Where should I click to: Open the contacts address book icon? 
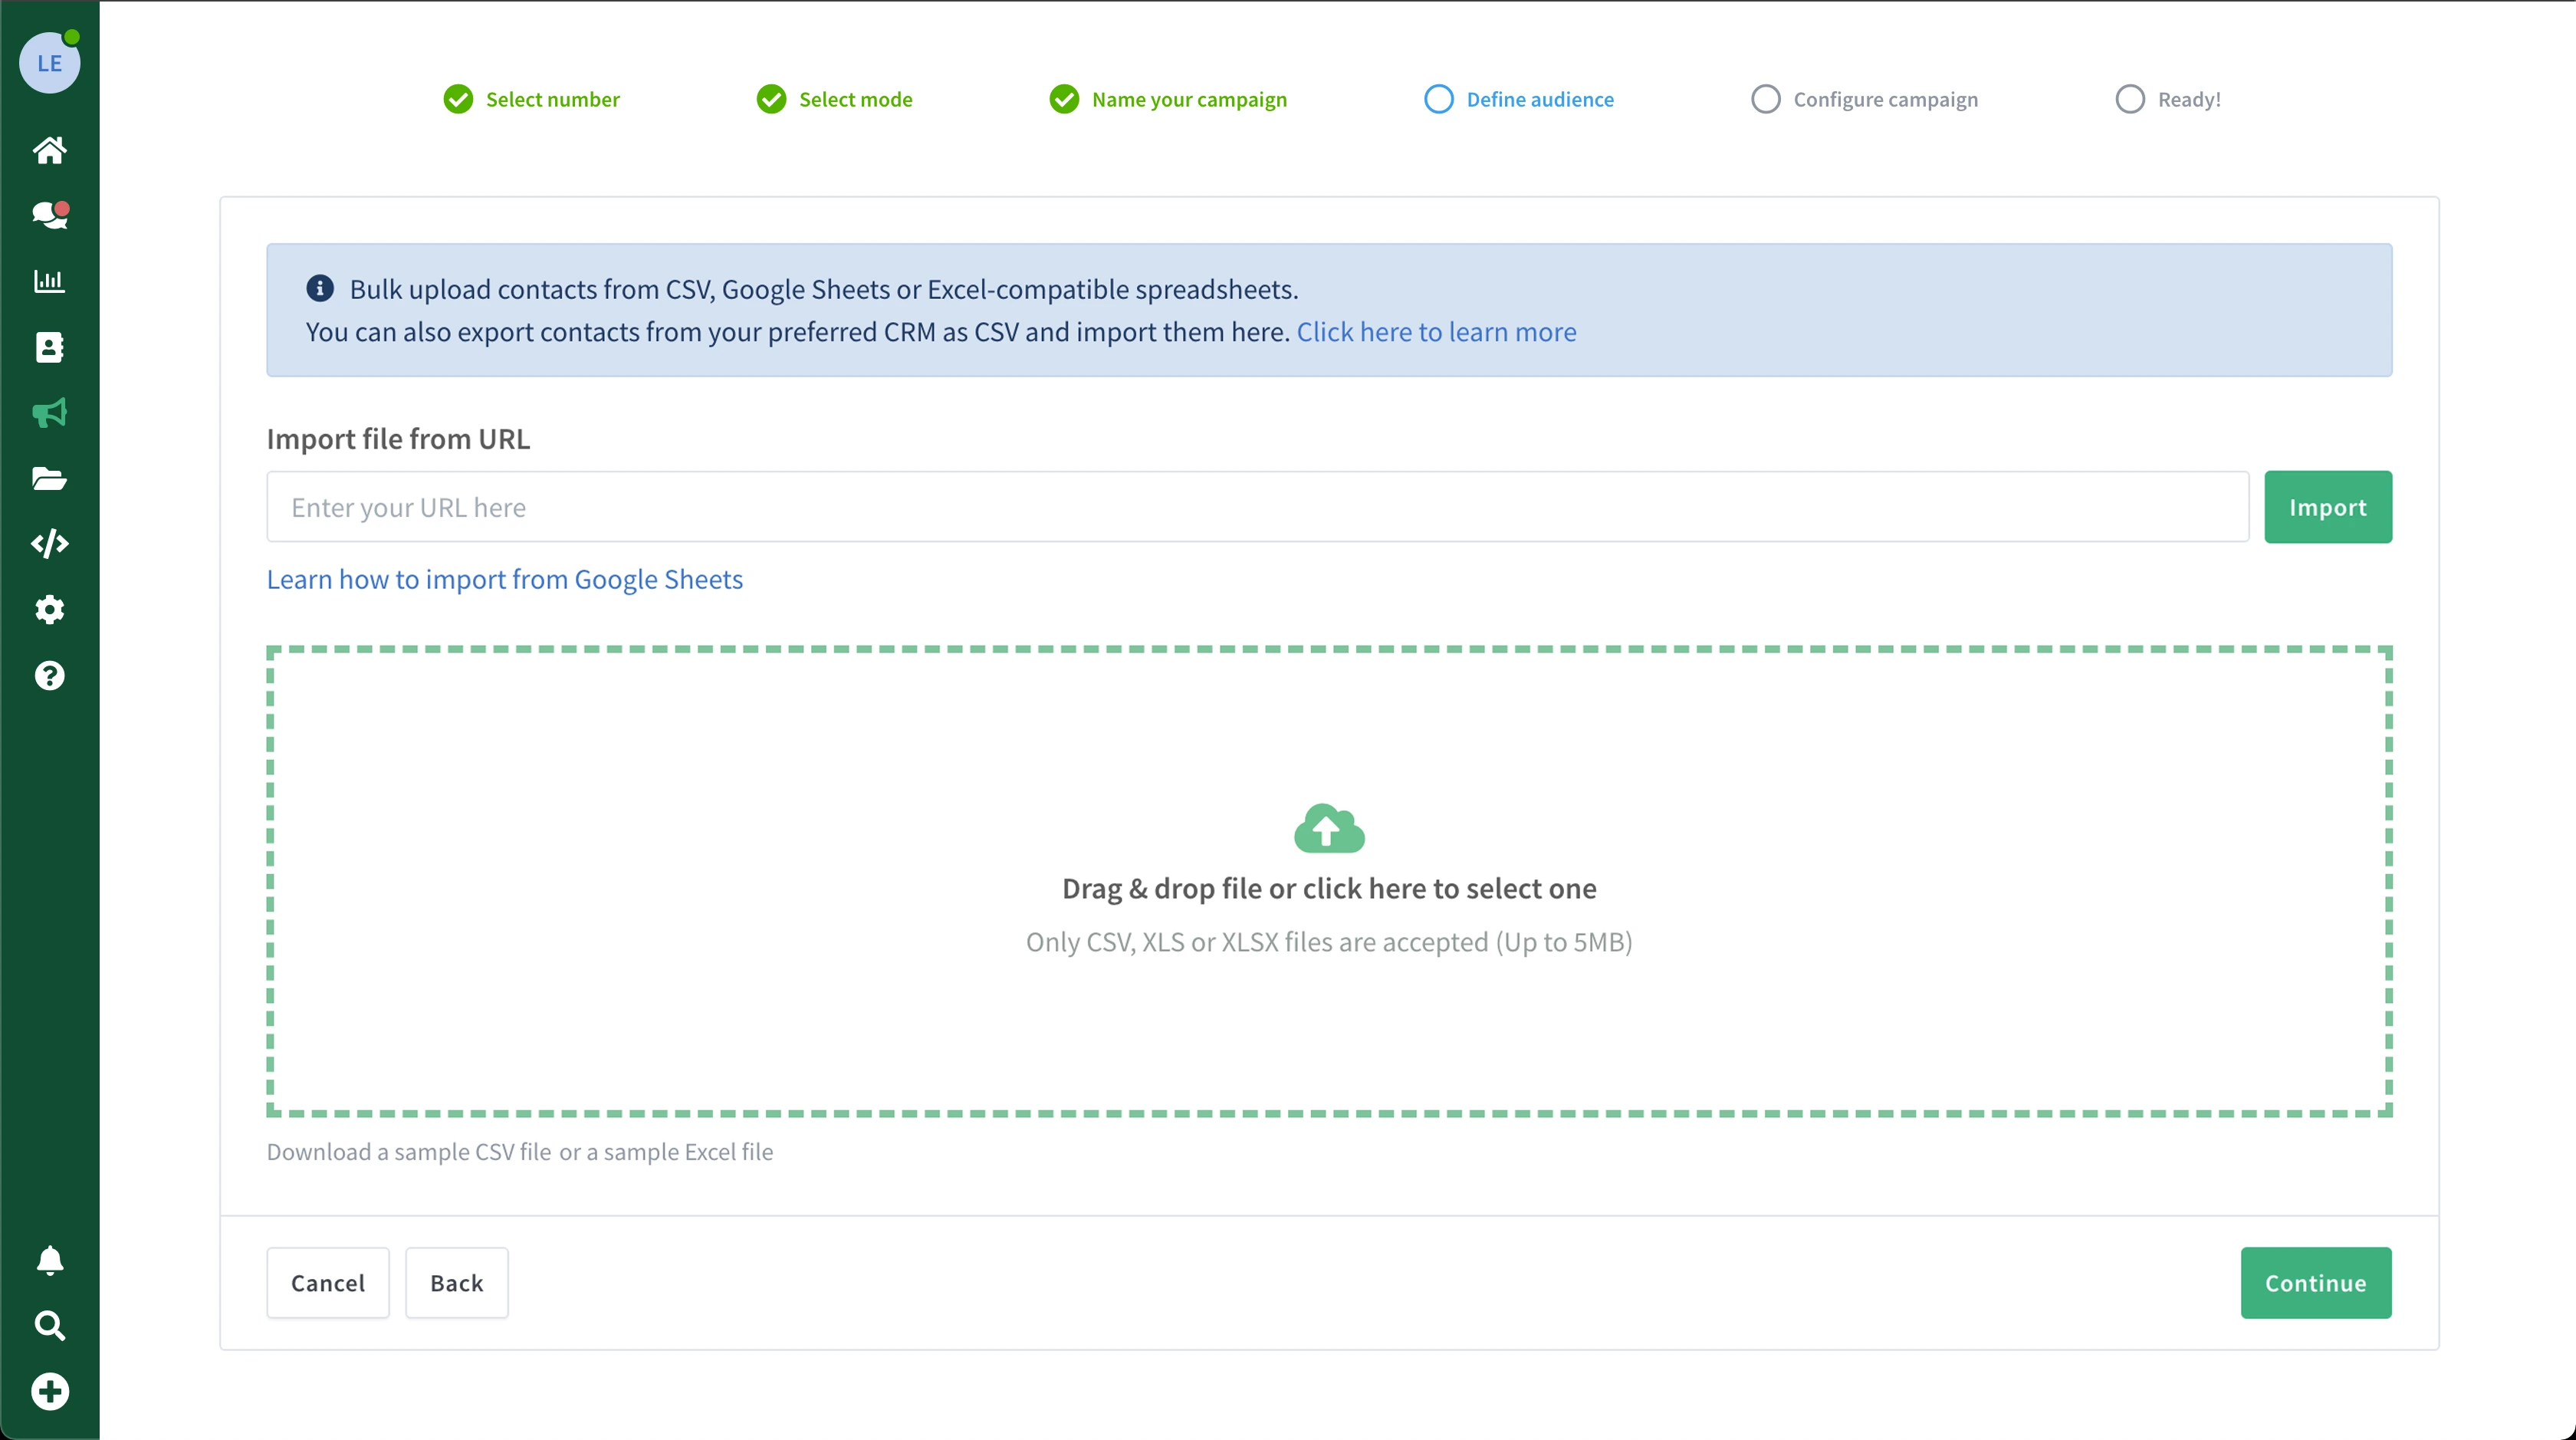(49, 347)
